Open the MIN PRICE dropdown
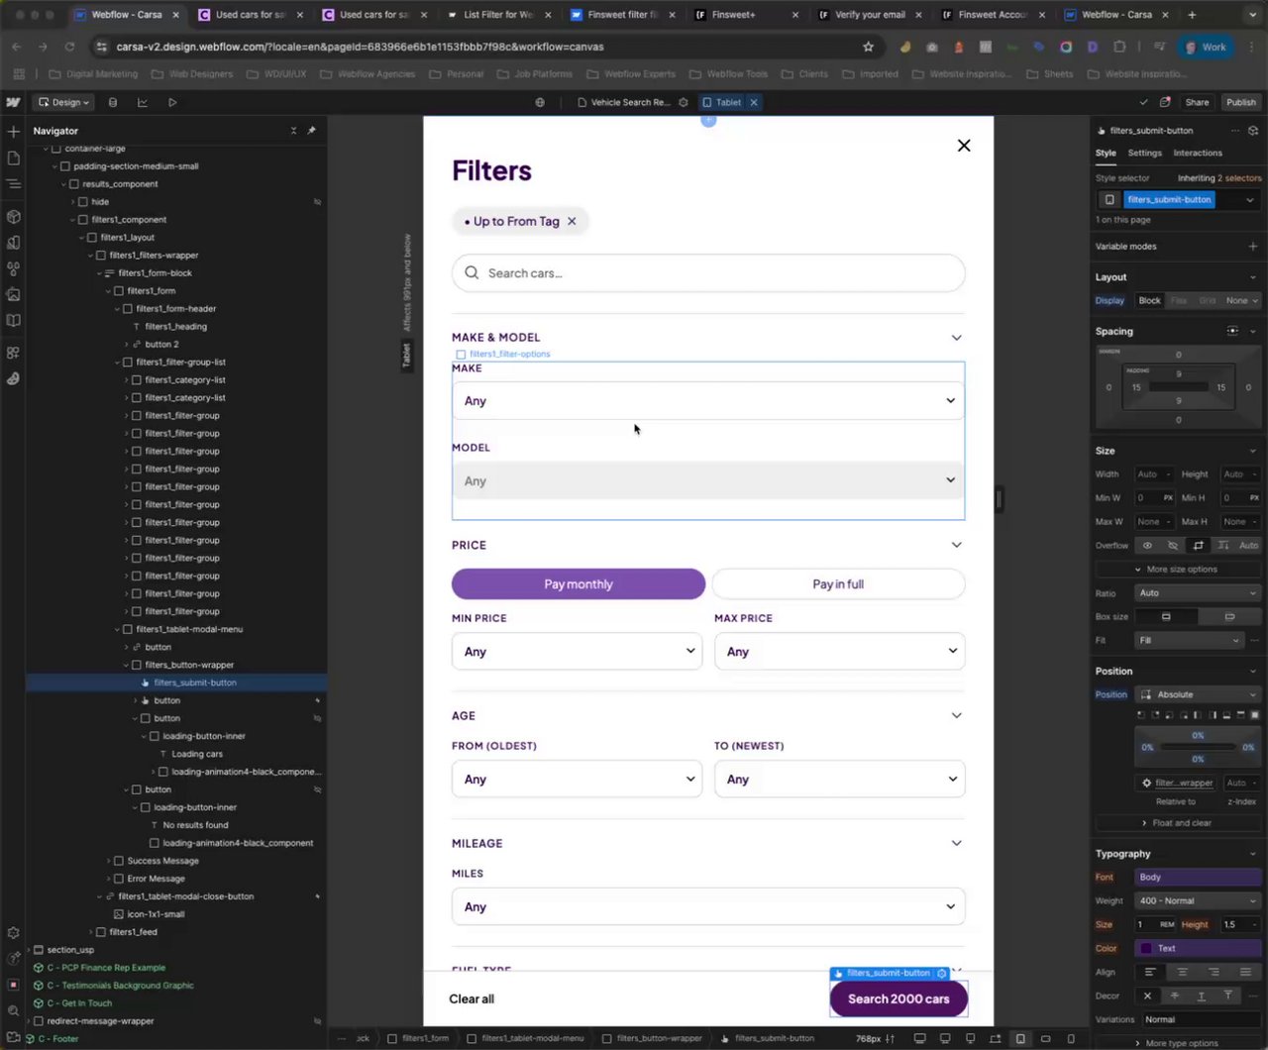Viewport: 1268px width, 1050px height. click(x=577, y=652)
